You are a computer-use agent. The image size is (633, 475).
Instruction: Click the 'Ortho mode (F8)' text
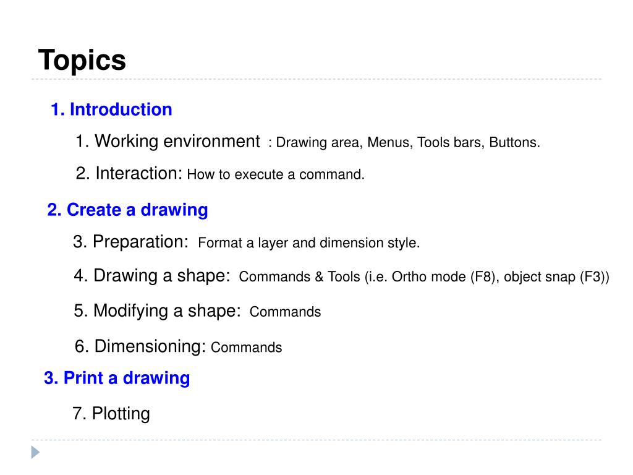pyautogui.click(x=443, y=277)
